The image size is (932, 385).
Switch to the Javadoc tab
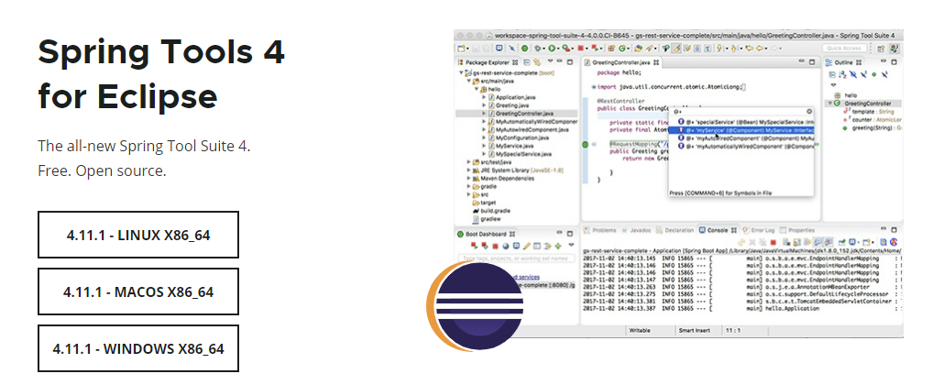pyautogui.click(x=637, y=230)
